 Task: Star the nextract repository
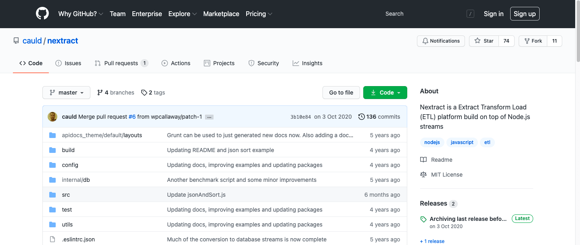(x=484, y=41)
